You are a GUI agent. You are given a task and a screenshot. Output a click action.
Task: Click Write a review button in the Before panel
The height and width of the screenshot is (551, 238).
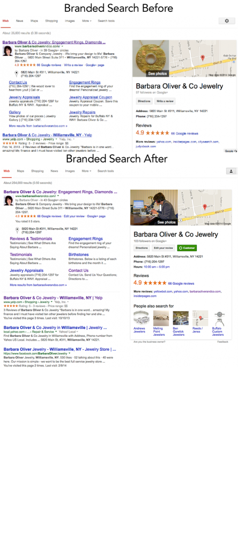pos(164,101)
